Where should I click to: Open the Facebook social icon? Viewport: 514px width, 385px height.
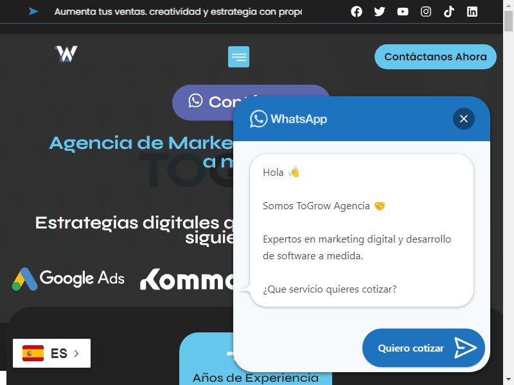click(x=357, y=12)
